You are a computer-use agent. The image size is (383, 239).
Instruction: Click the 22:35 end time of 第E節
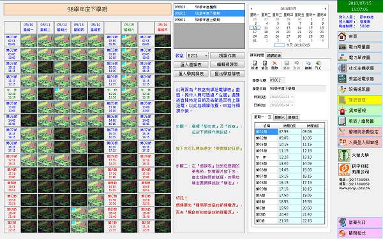point(313,221)
